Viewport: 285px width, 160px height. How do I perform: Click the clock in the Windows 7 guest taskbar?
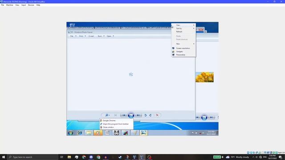click(211, 133)
